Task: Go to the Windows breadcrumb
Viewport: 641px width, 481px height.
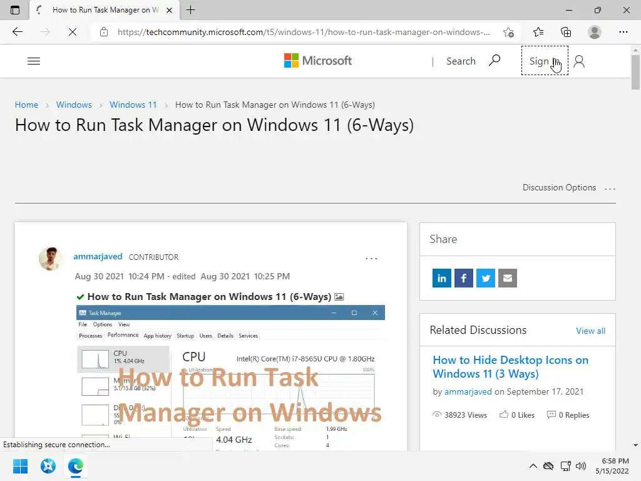Action: click(74, 105)
